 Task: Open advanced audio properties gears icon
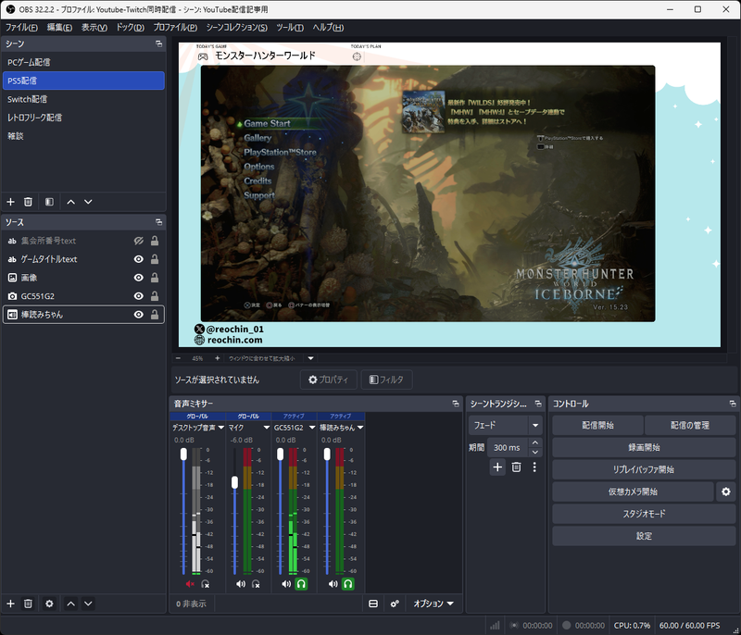395,604
